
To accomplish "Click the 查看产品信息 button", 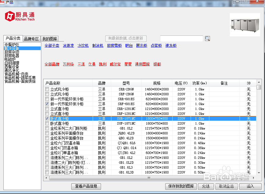I will click(x=86, y=186).
